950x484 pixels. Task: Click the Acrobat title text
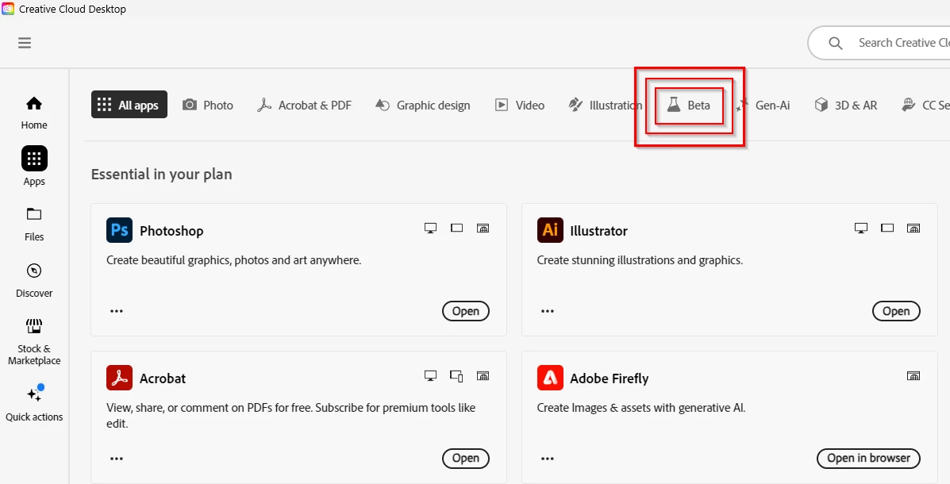[163, 378]
